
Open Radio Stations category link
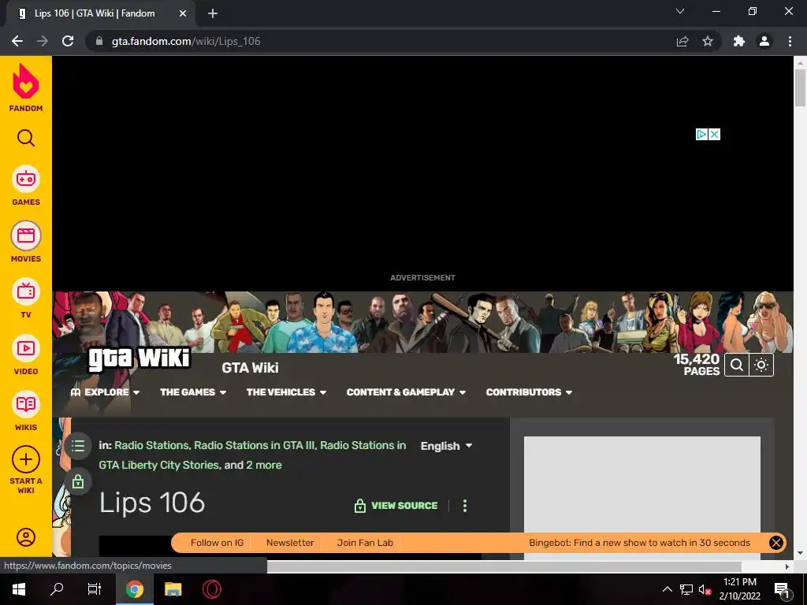point(152,446)
